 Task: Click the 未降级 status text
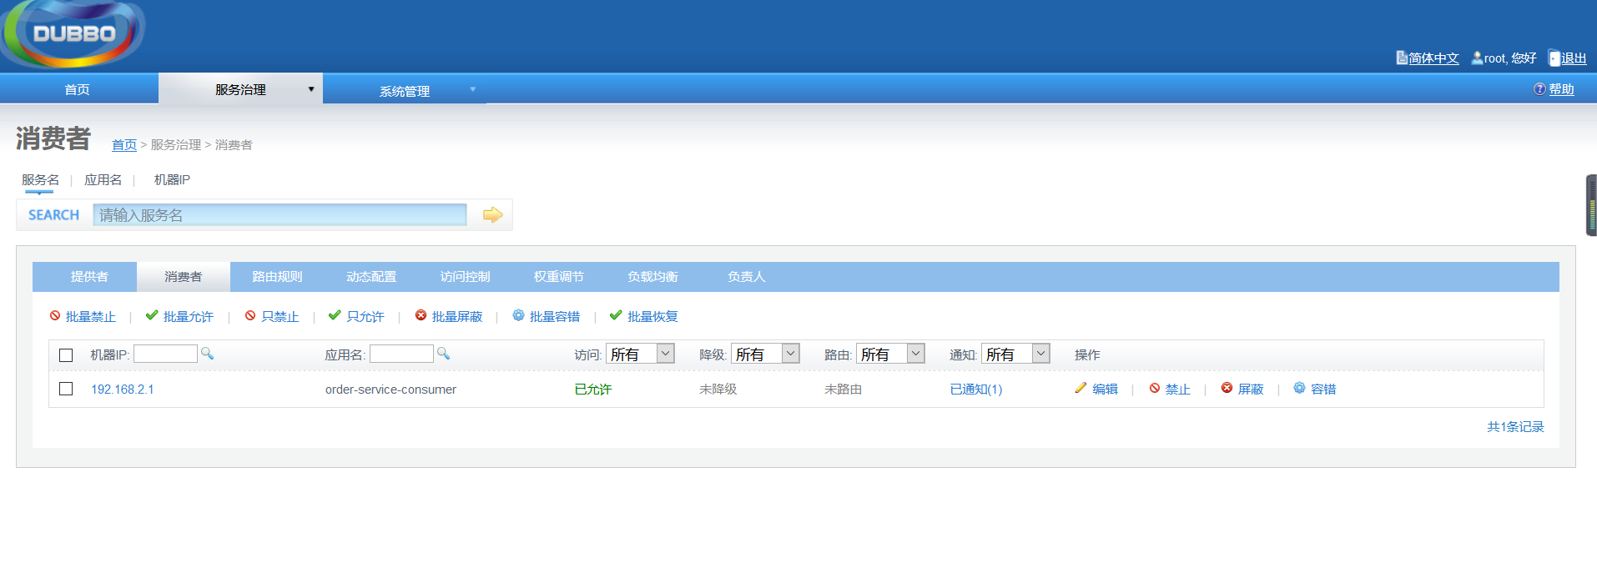(718, 390)
